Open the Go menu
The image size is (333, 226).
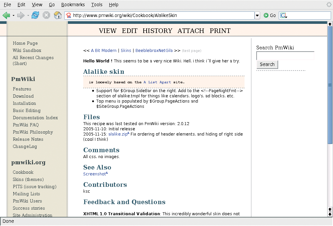tap(52, 5)
